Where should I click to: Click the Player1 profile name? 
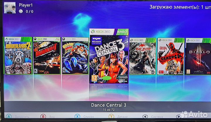[x=26, y=5]
